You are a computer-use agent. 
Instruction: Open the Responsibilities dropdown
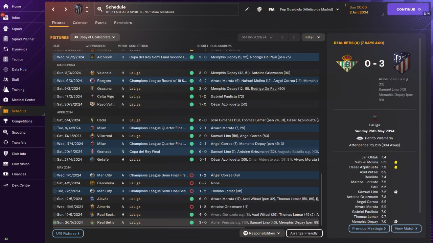(262, 233)
